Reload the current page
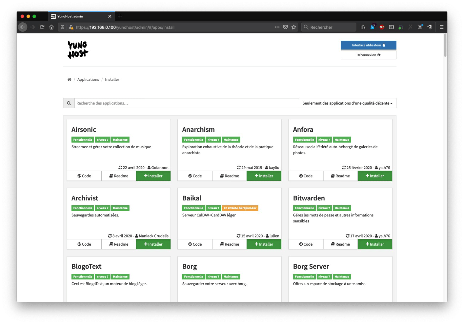464x324 pixels. (42, 27)
